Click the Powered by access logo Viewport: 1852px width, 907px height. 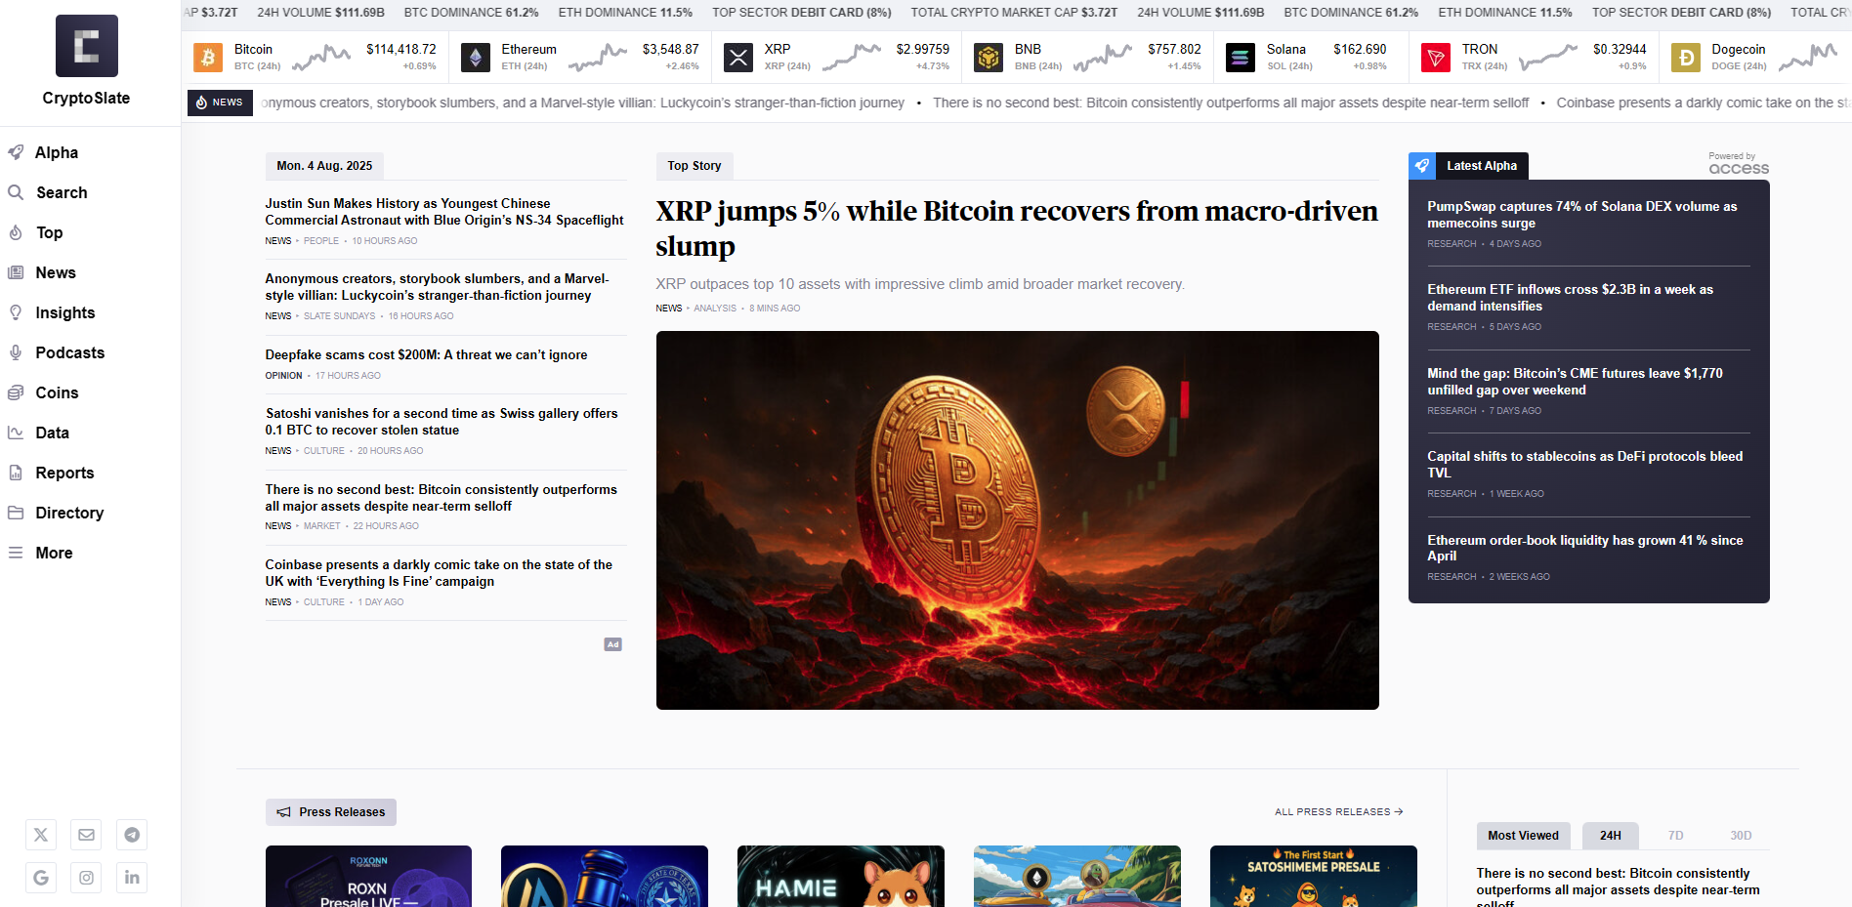pos(1739,164)
